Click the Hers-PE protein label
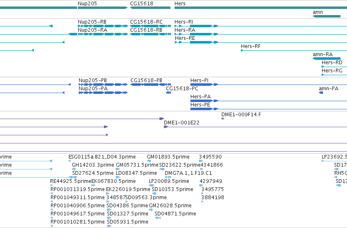This screenshot has height=228, width=347. tap(200, 105)
